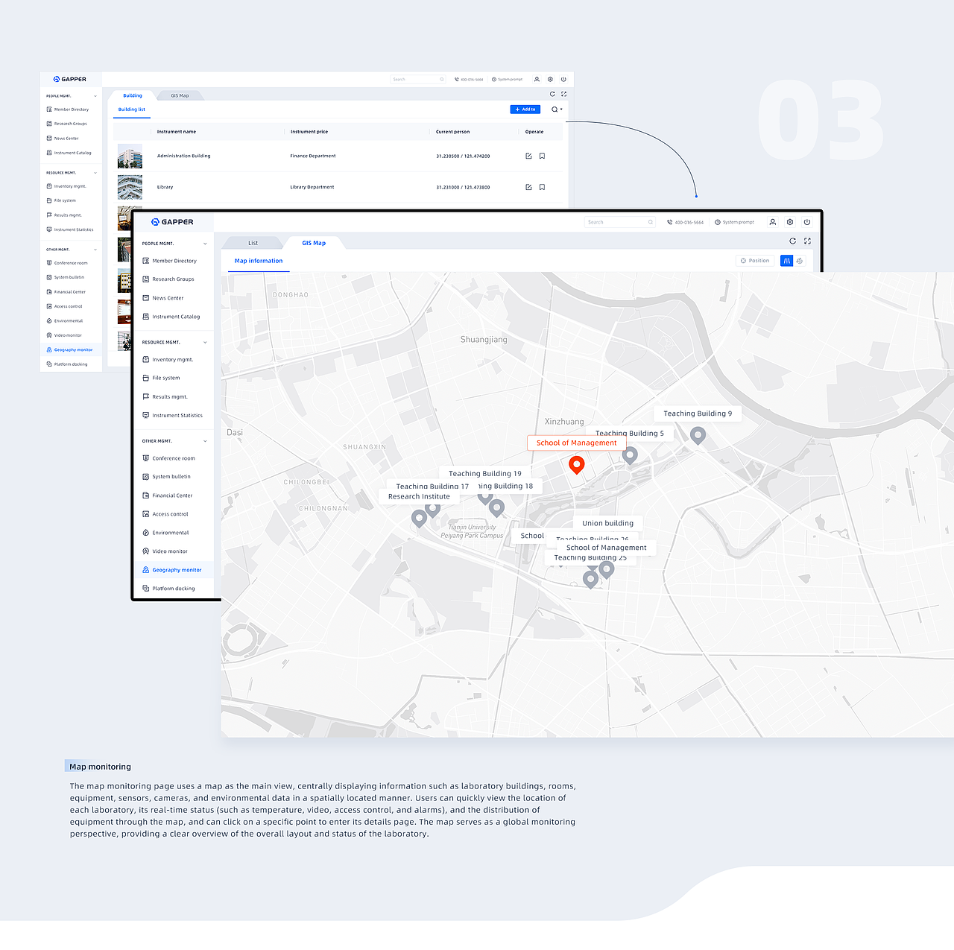Refresh icon in back window
This screenshot has width=954, height=950.
tap(552, 94)
